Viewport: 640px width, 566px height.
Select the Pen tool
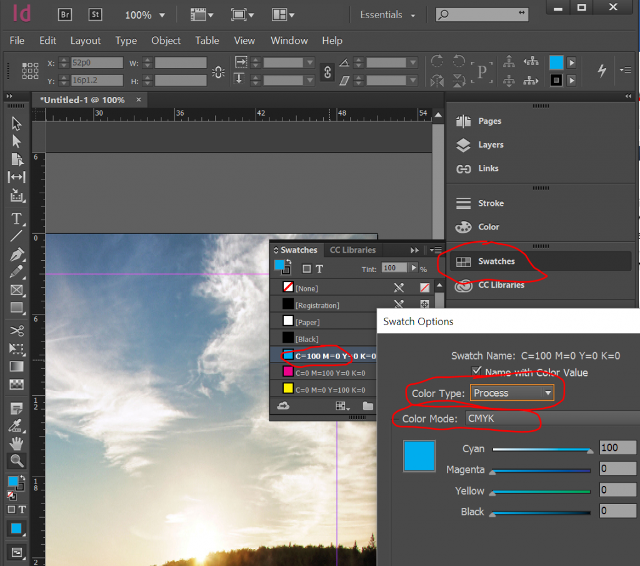coord(16,255)
